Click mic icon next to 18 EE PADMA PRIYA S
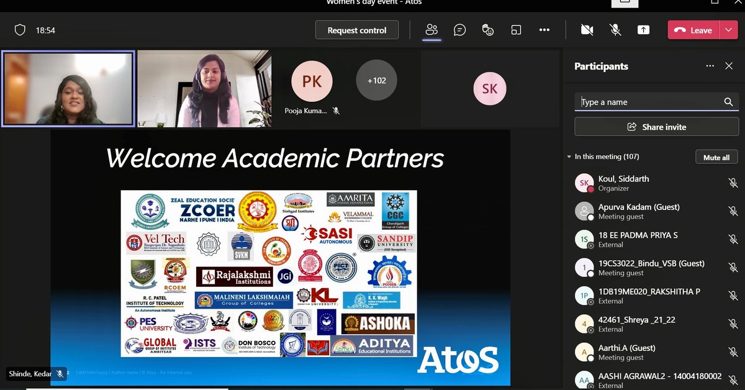The width and height of the screenshot is (745, 390). point(733,240)
